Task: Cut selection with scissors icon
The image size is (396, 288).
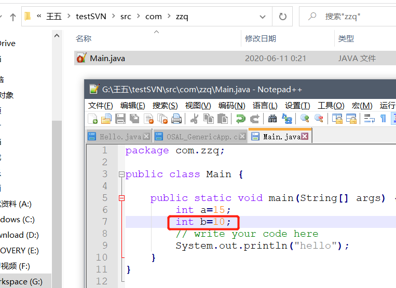Action: [194, 119]
